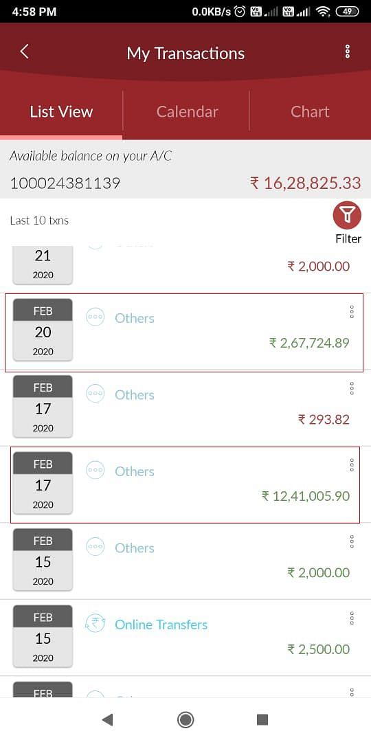Select the ₹ 12,41,005.90 credit amount
The width and height of the screenshot is (371, 742).
point(306,496)
